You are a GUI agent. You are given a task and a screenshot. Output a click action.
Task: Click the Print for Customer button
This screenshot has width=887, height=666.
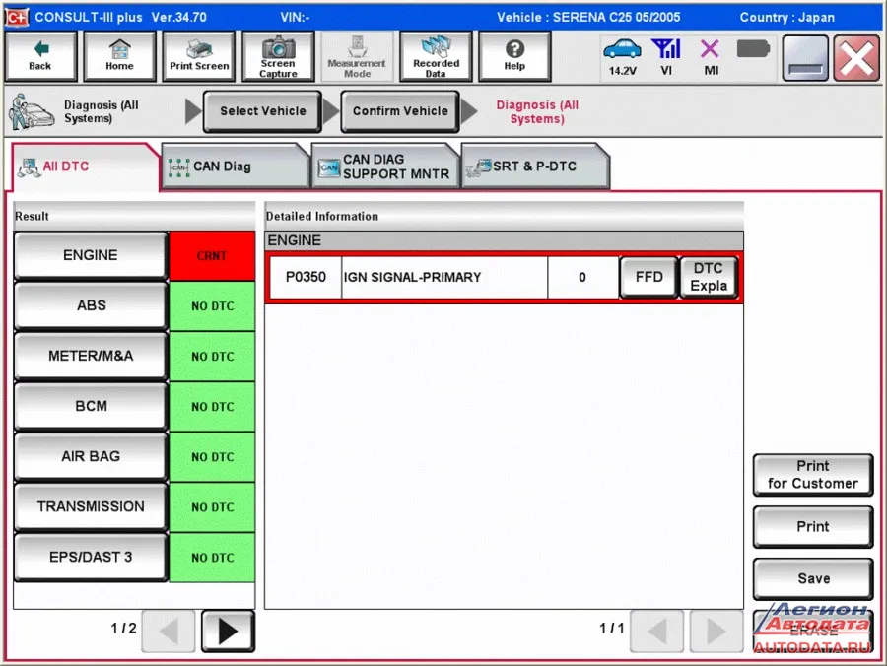coord(813,475)
